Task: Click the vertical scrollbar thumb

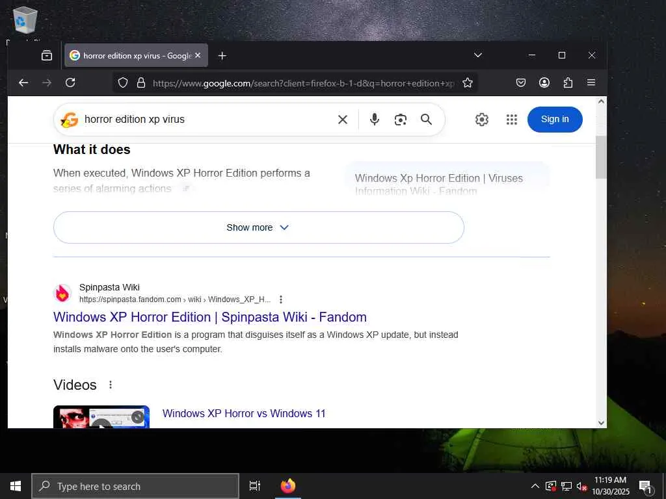Action: click(x=601, y=157)
